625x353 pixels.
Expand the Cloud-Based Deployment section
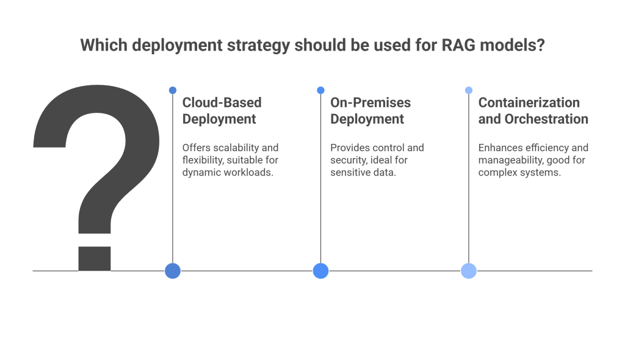pos(221,111)
